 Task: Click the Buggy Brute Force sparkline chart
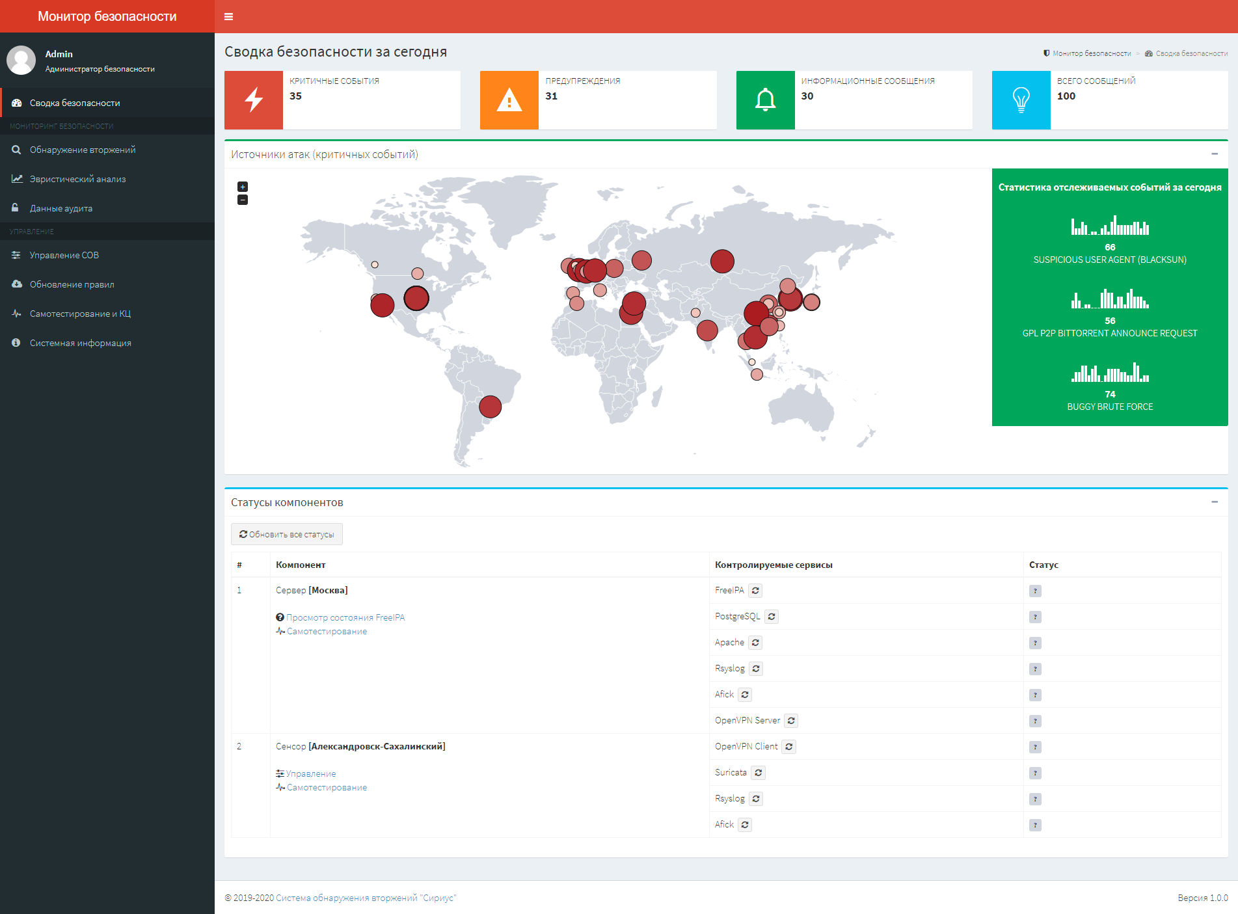[1110, 372]
